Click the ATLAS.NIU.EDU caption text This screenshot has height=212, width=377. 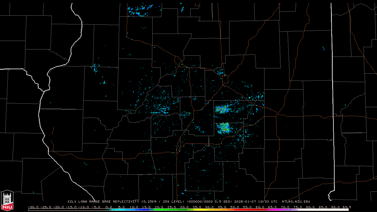[296, 201]
